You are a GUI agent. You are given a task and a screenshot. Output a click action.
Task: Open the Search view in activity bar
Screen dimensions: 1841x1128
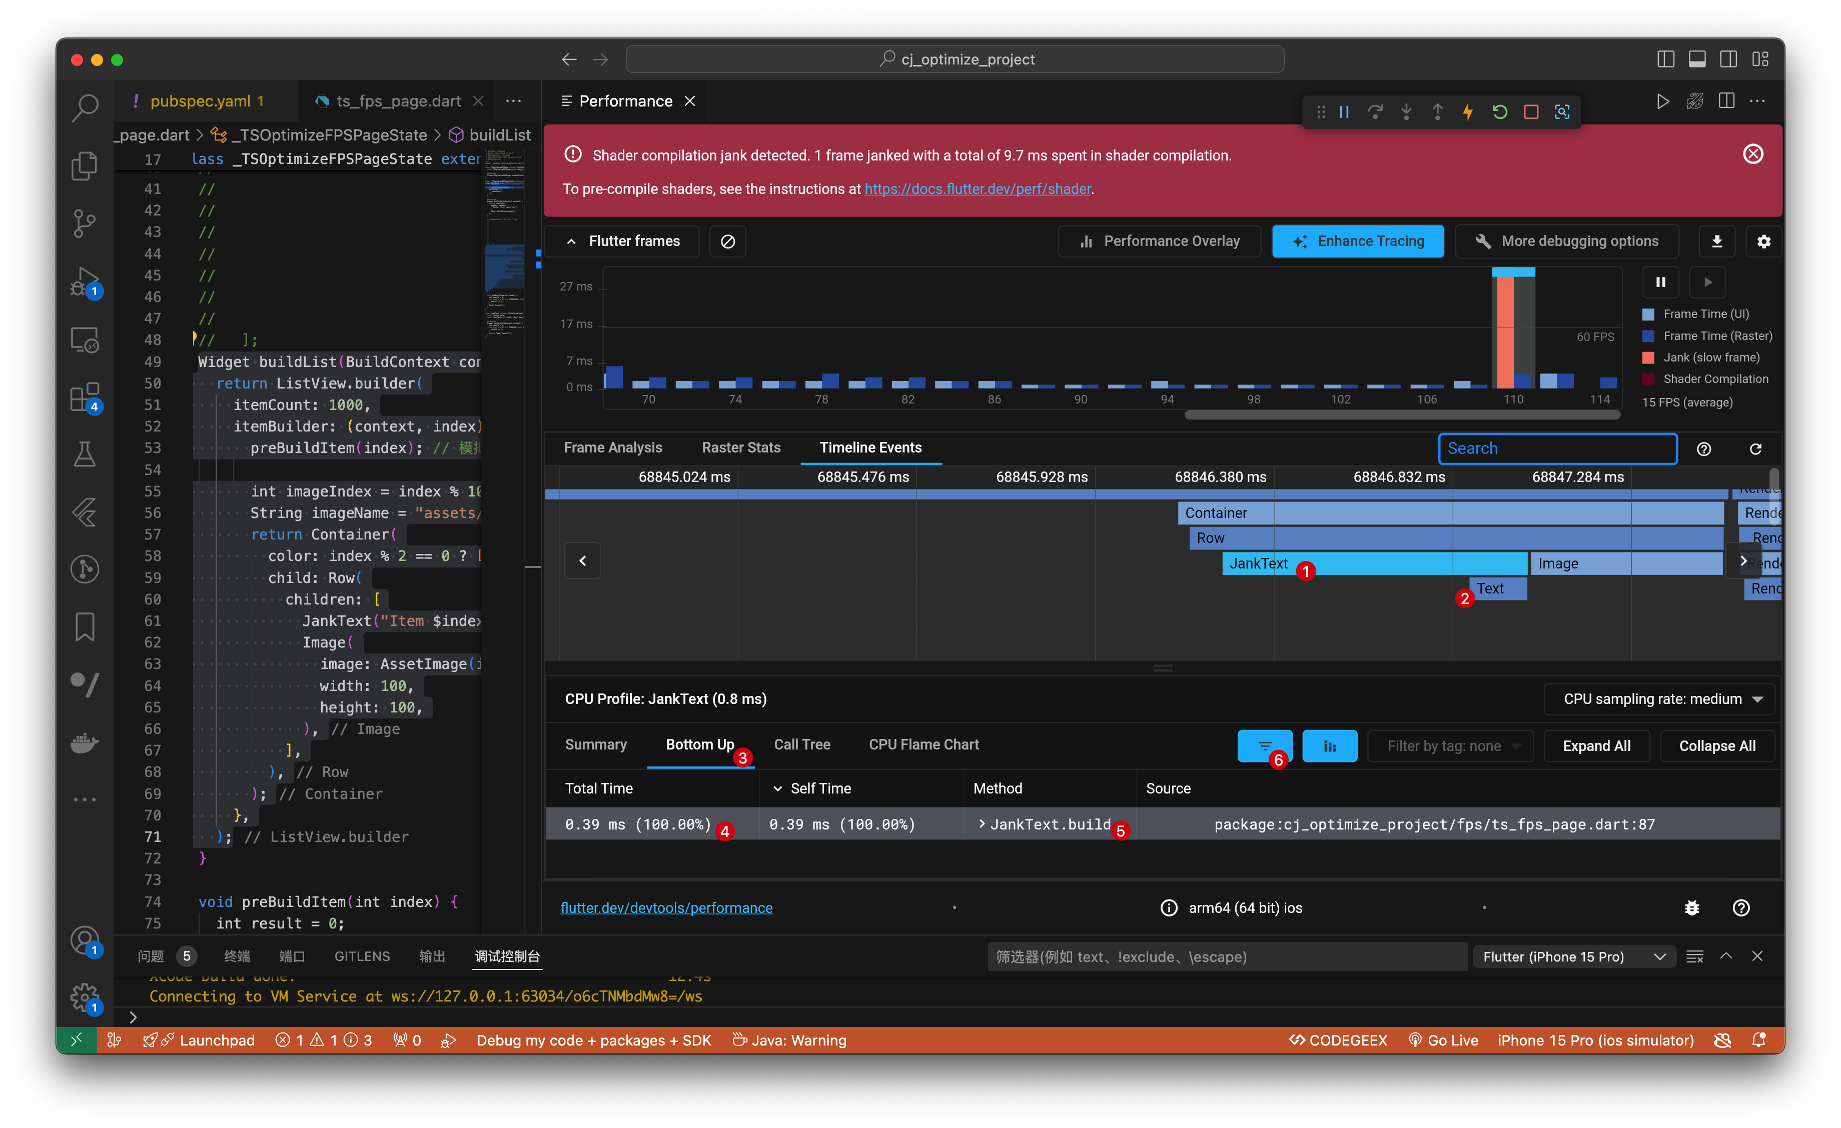click(x=85, y=107)
